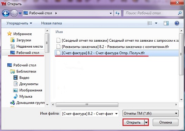Screen dimensions: 185x131
Task: Click navigation pane scroll down arrow
Action: tap(47, 104)
